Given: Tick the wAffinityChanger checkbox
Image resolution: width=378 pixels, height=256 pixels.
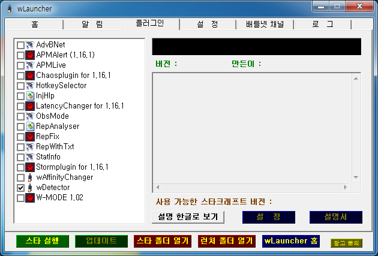Looking at the screenshot, I should pos(20,177).
